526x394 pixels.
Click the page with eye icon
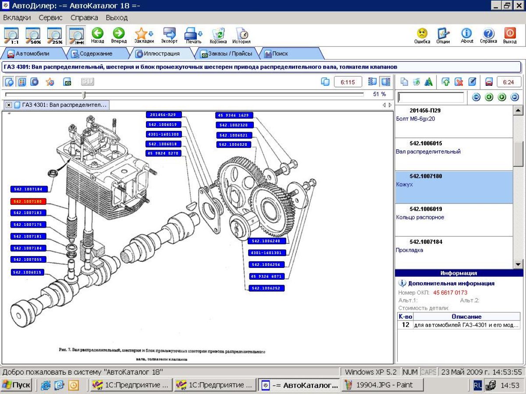(67, 81)
